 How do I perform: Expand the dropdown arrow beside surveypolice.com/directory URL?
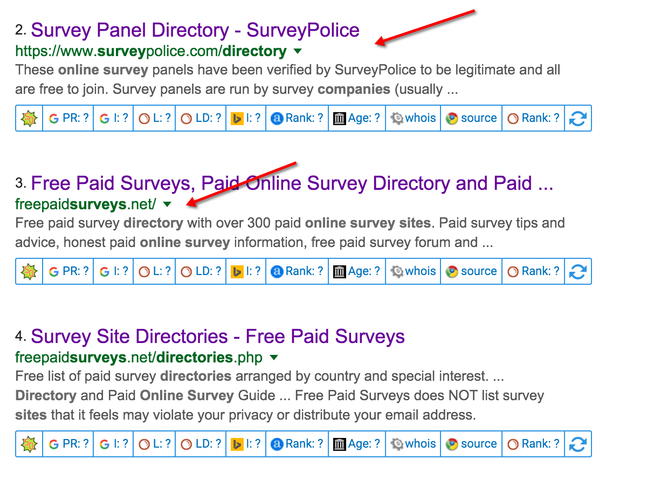(x=298, y=51)
